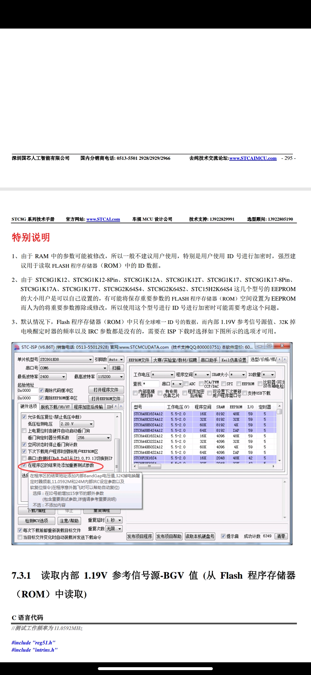The width and height of the screenshot is (311, 675).
Task: Open the EEPROM文件 tab
Action: coord(139,360)
